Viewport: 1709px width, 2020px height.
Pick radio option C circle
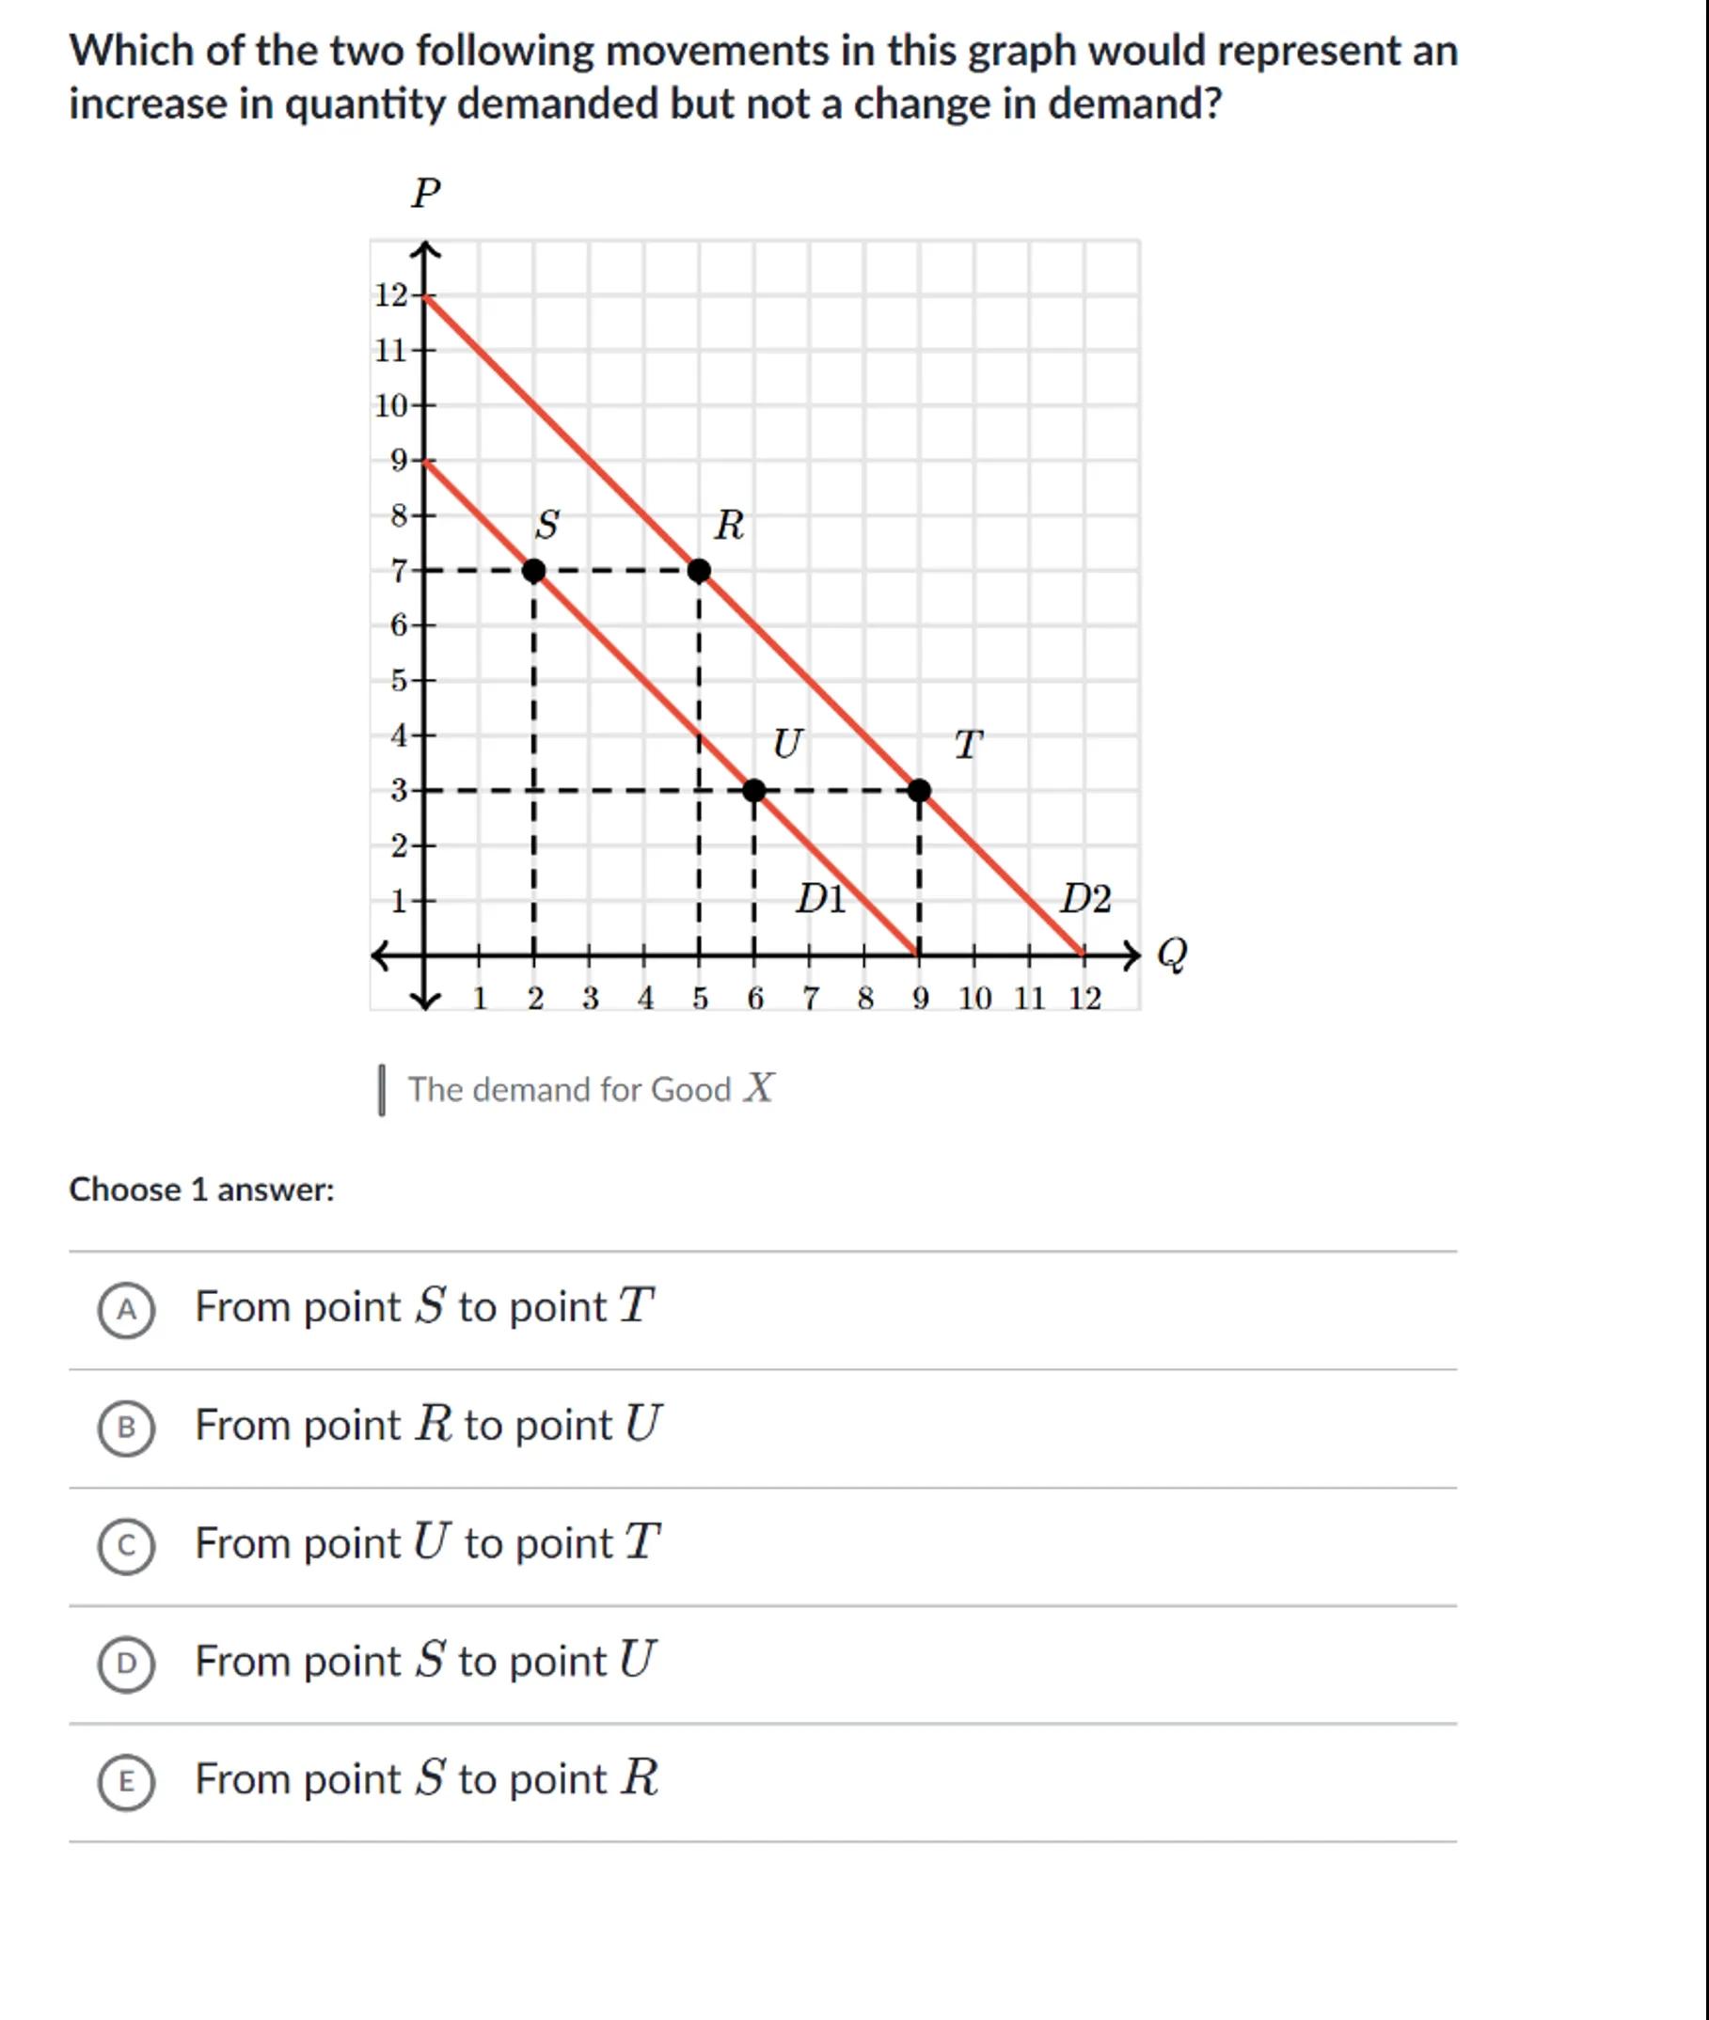(x=126, y=1546)
